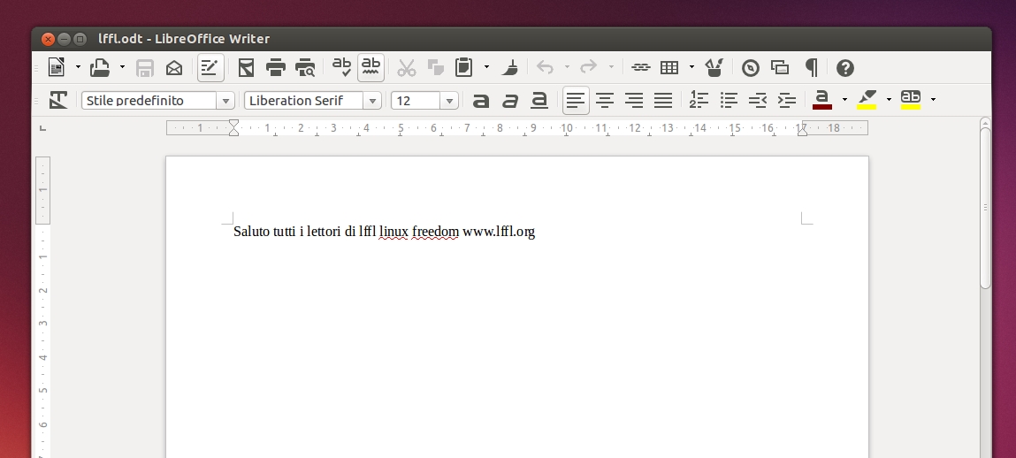Screen dimensions: 1016x458
Task: Click the vertical scrollbar thumb
Action: [986, 207]
